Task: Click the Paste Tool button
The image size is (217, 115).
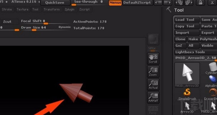Action: point(209,26)
